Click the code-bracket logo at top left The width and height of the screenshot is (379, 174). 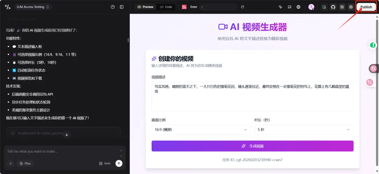[x=7, y=7]
